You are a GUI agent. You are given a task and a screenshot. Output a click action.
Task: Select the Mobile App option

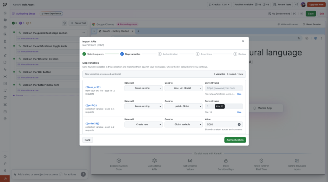pos(263,108)
